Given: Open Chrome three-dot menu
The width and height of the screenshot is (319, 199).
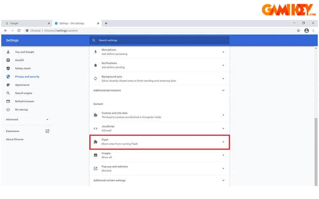Looking at the screenshot, I should (314, 31).
